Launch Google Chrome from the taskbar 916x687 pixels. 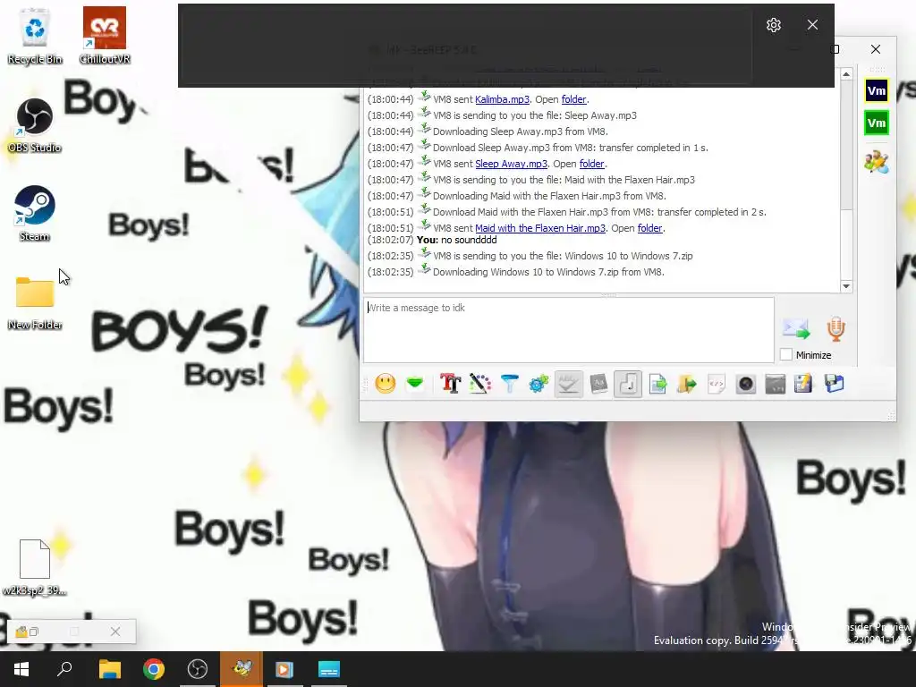click(x=154, y=669)
